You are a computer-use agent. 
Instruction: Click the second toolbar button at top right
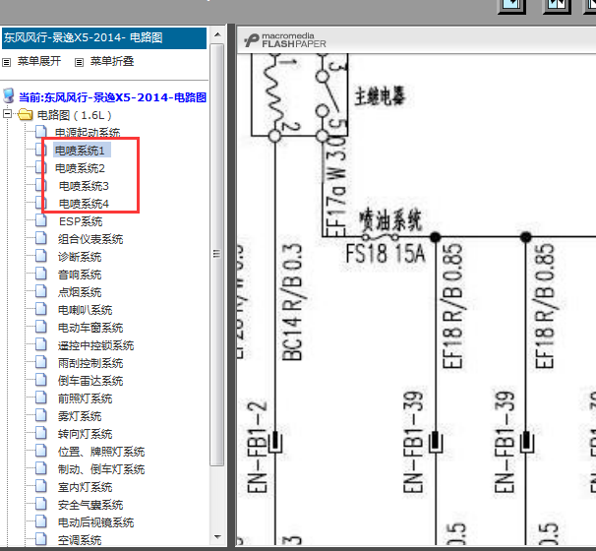coord(557,6)
